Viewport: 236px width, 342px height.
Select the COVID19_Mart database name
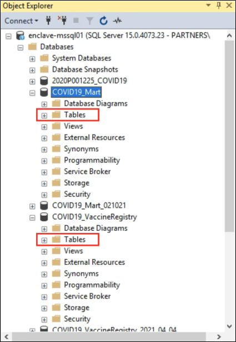(x=77, y=92)
